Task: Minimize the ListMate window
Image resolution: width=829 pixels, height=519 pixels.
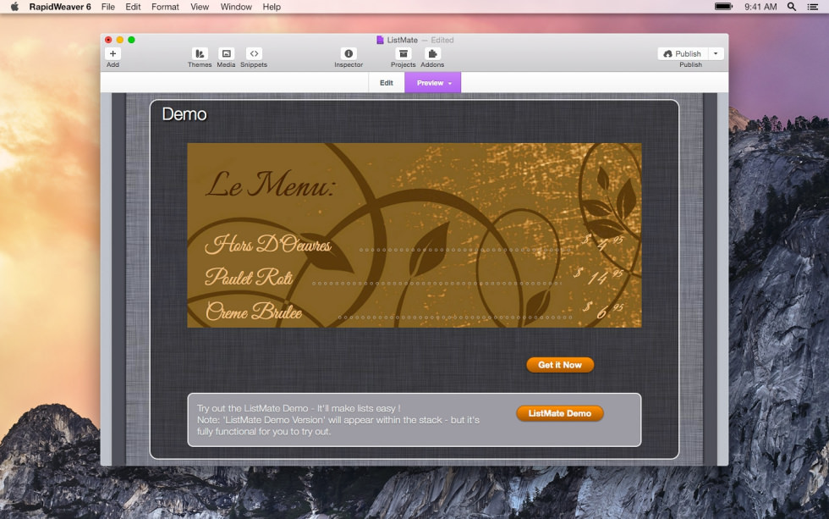Action: [x=120, y=40]
